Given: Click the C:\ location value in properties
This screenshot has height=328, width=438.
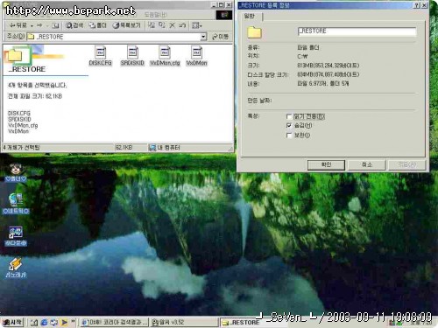Looking at the screenshot, I should click(x=302, y=56).
